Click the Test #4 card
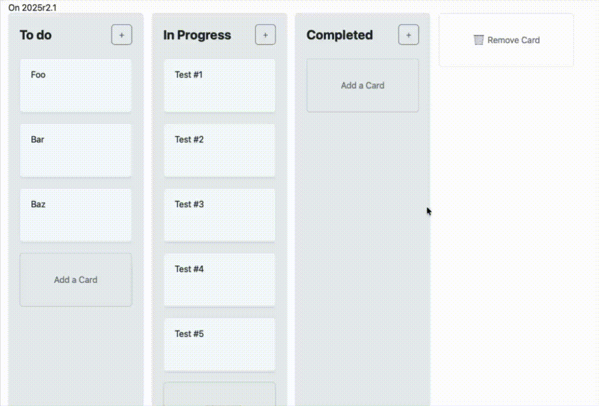Viewport: 599px width, 406px height. pyautogui.click(x=220, y=280)
